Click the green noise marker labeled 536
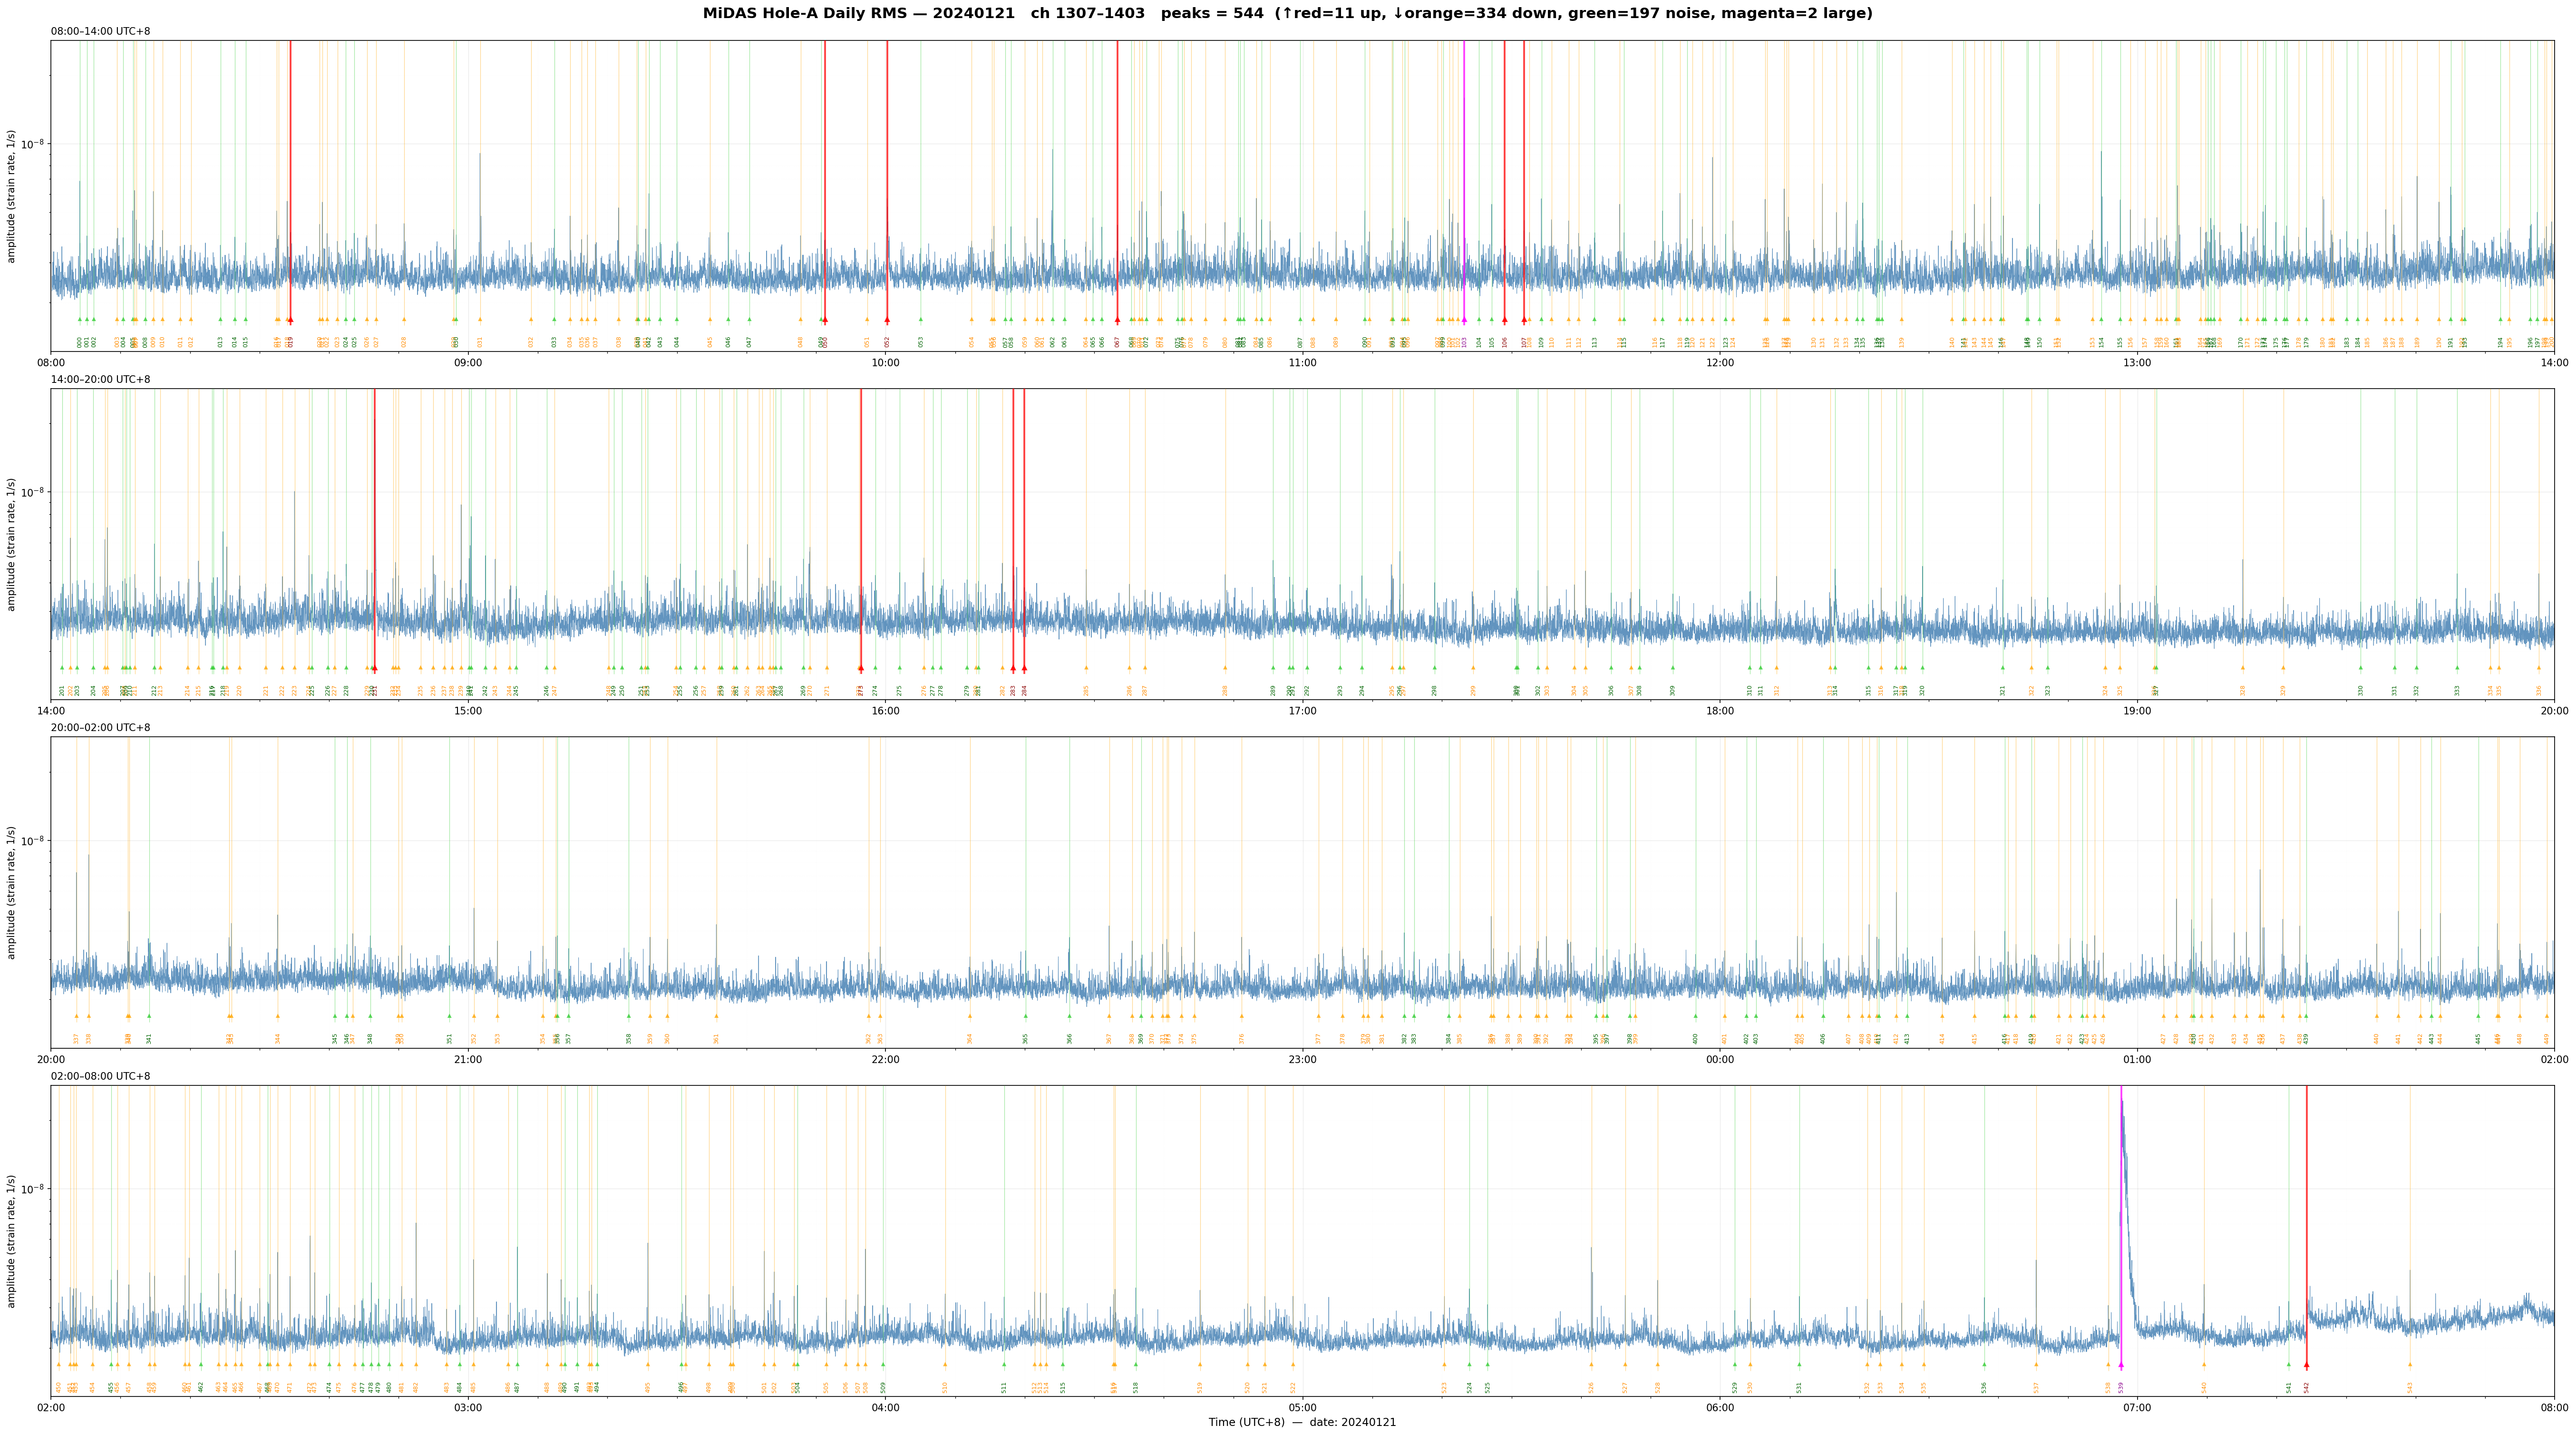 1984,1365
